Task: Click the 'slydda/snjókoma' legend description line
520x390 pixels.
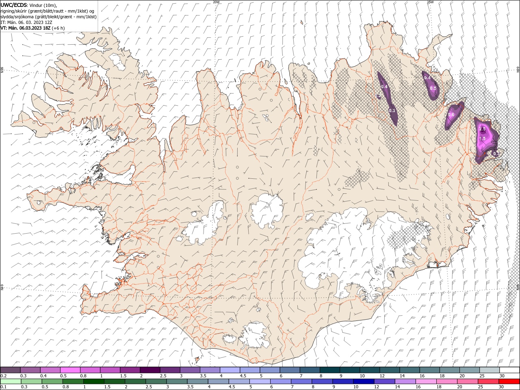Action: click(x=48, y=17)
